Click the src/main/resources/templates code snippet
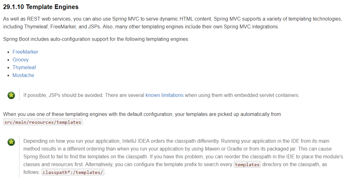The width and height of the screenshot is (347, 182). (x=43, y=122)
